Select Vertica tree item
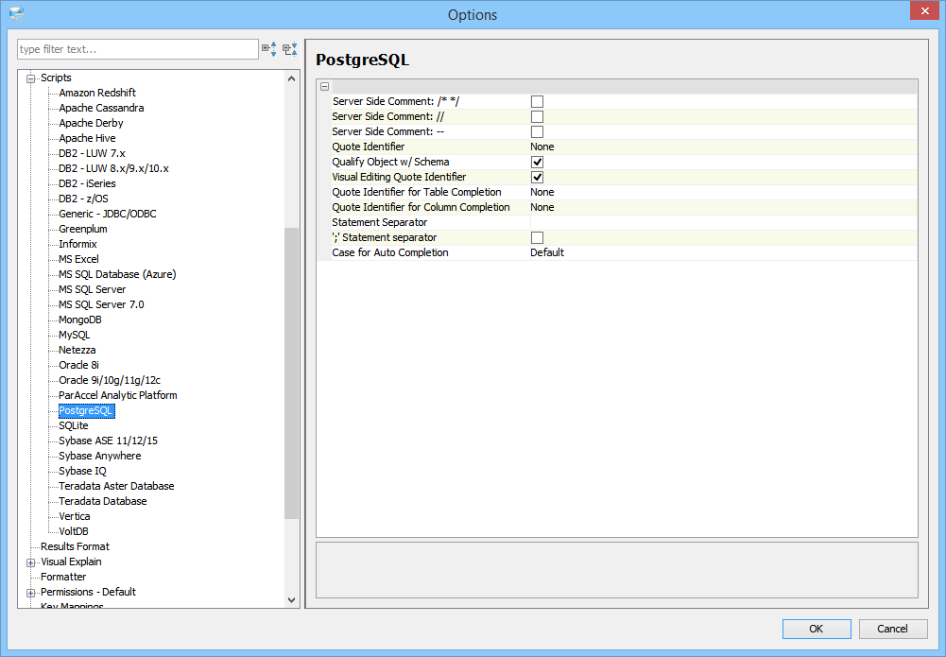This screenshot has height=657, width=946. click(x=75, y=516)
